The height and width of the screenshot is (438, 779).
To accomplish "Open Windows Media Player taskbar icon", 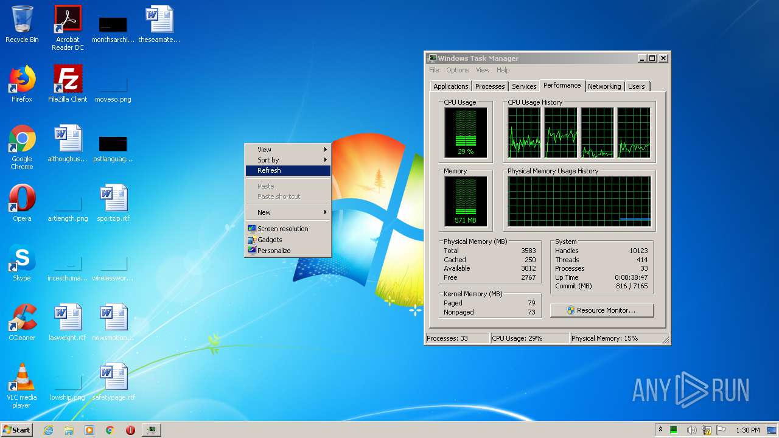I will point(89,430).
